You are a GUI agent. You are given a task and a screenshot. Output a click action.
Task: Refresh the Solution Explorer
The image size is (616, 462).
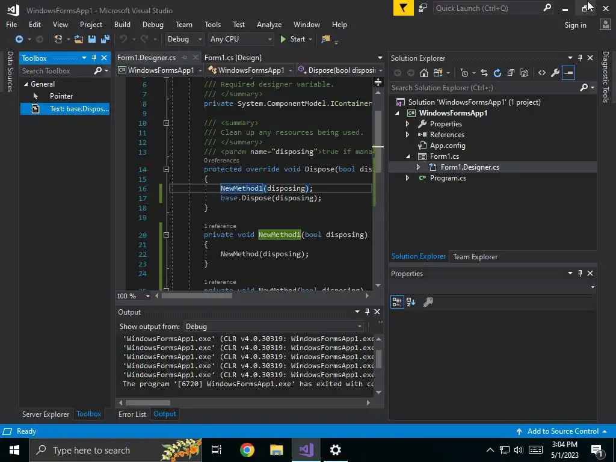click(x=497, y=73)
